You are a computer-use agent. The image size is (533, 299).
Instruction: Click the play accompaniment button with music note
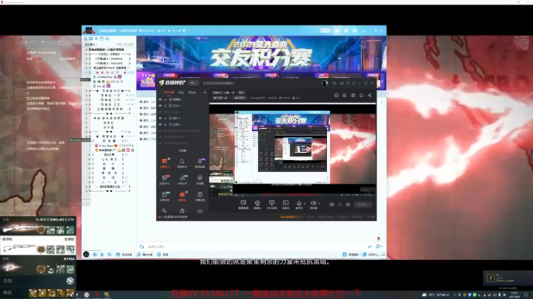[x=145, y=254]
